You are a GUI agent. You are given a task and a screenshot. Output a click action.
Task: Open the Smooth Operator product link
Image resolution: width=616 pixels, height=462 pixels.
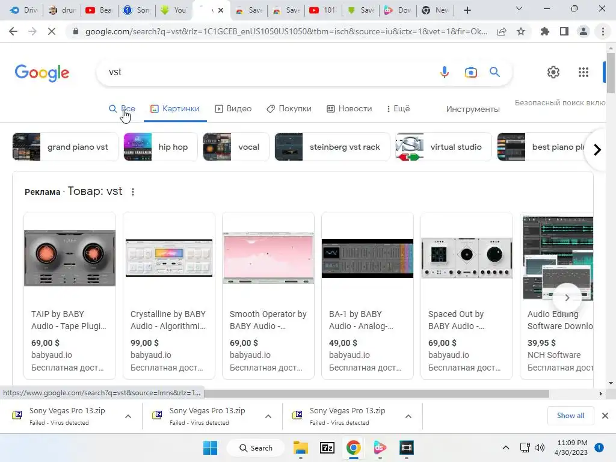(x=268, y=320)
